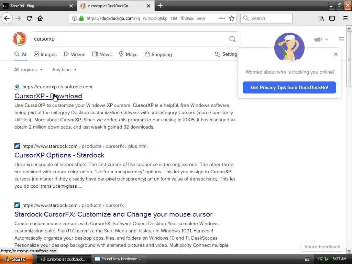The image size is (352, 264).
Task: Click the keyboard icon in system tray
Action: pyautogui.click(x=307, y=259)
